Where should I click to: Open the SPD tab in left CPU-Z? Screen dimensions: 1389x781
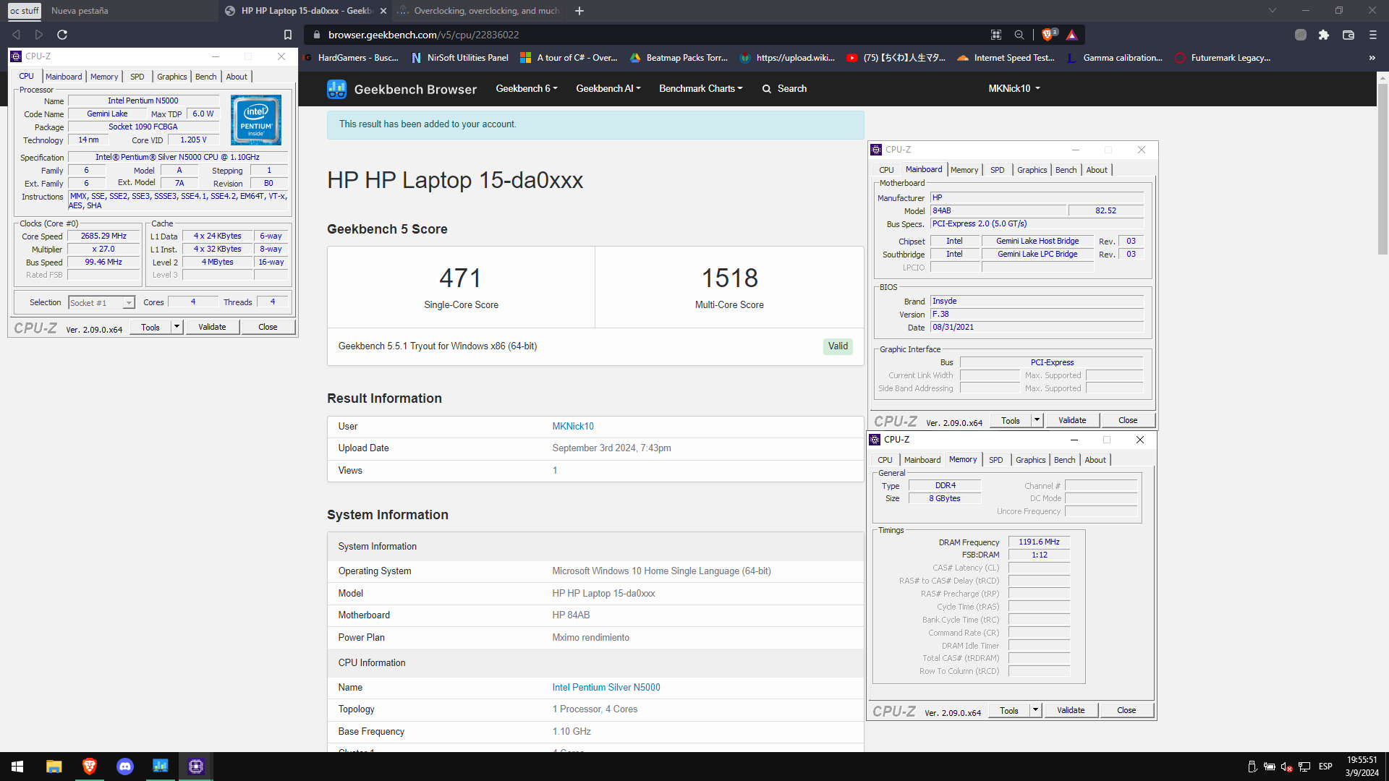click(137, 77)
